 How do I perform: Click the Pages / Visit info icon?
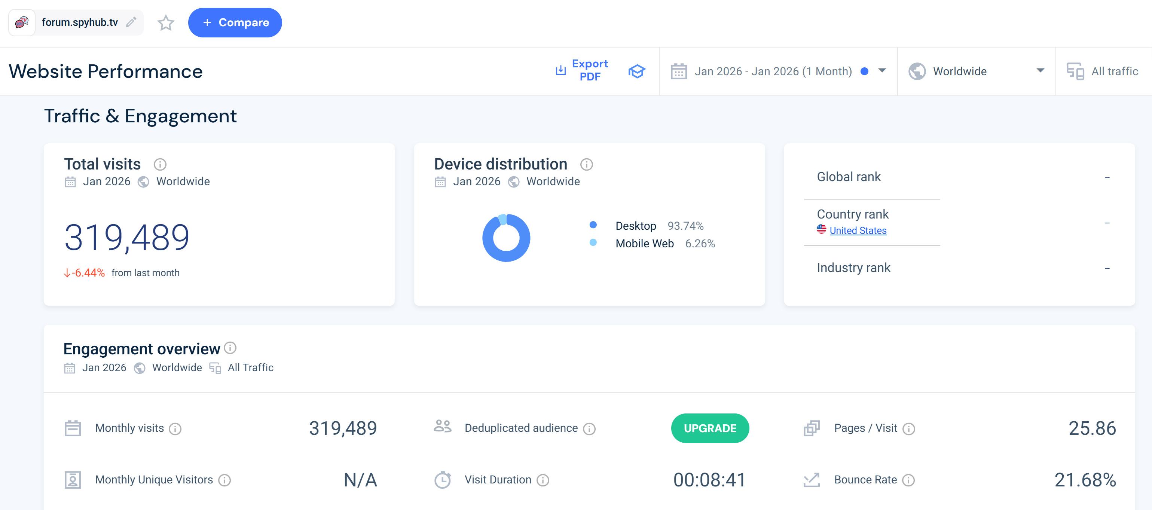pyautogui.click(x=908, y=429)
